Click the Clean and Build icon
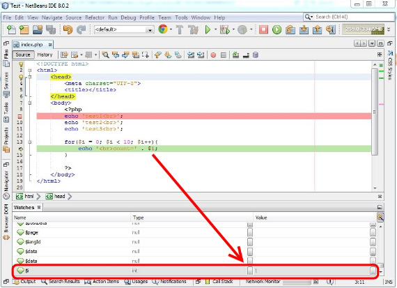397x288 pixels. [194, 30]
